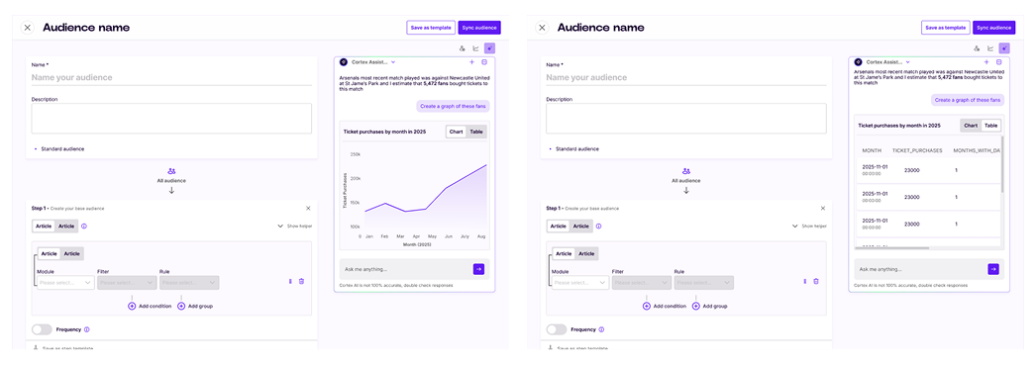Image resolution: width=1036 pixels, height=365 pixels.
Task: Click Description text box in table-view screen
Action: click(x=685, y=118)
